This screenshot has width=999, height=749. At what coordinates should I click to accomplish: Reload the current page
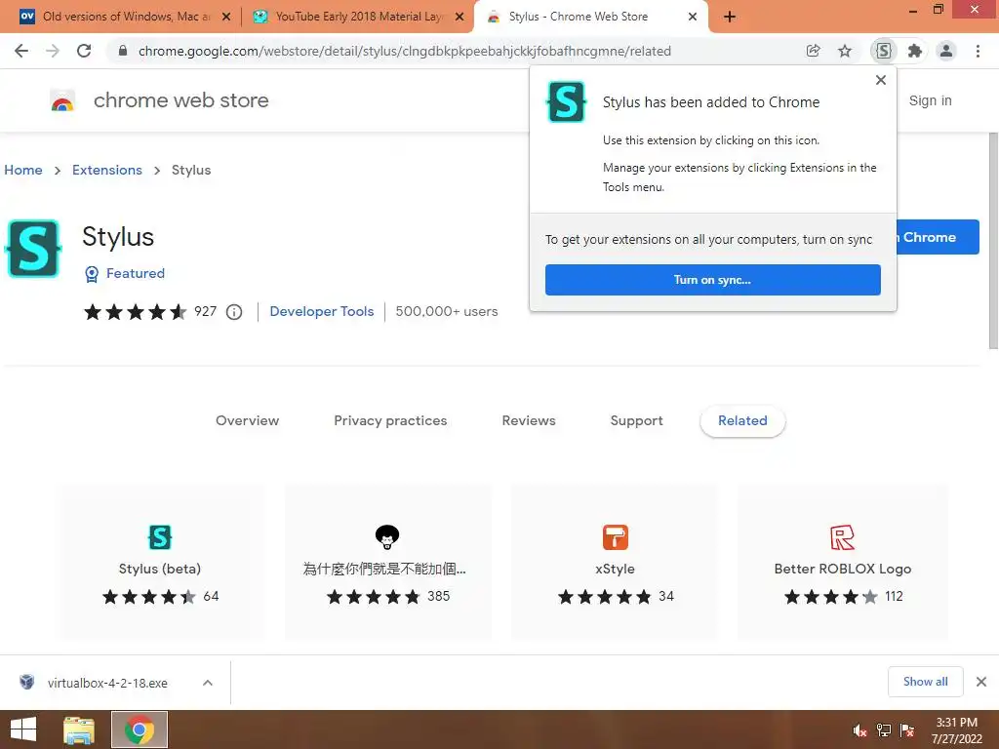pos(84,51)
